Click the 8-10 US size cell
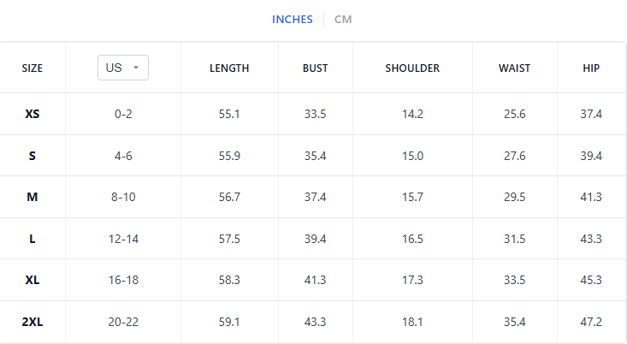The width and height of the screenshot is (627, 344). pyautogui.click(x=123, y=197)
